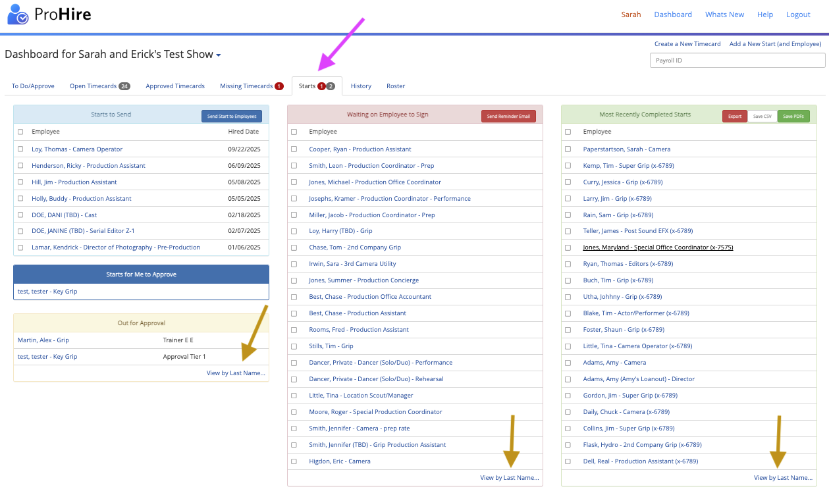Toggle select-all checkbox in Starts to Send

(20, 132)
